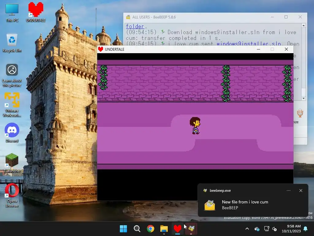Click the folder link in BeeBEEP chat

(135, 26)
